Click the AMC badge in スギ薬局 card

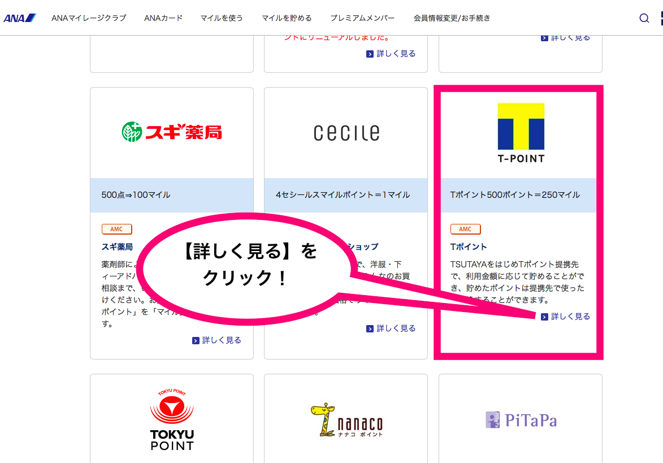(x=116, y=229)
